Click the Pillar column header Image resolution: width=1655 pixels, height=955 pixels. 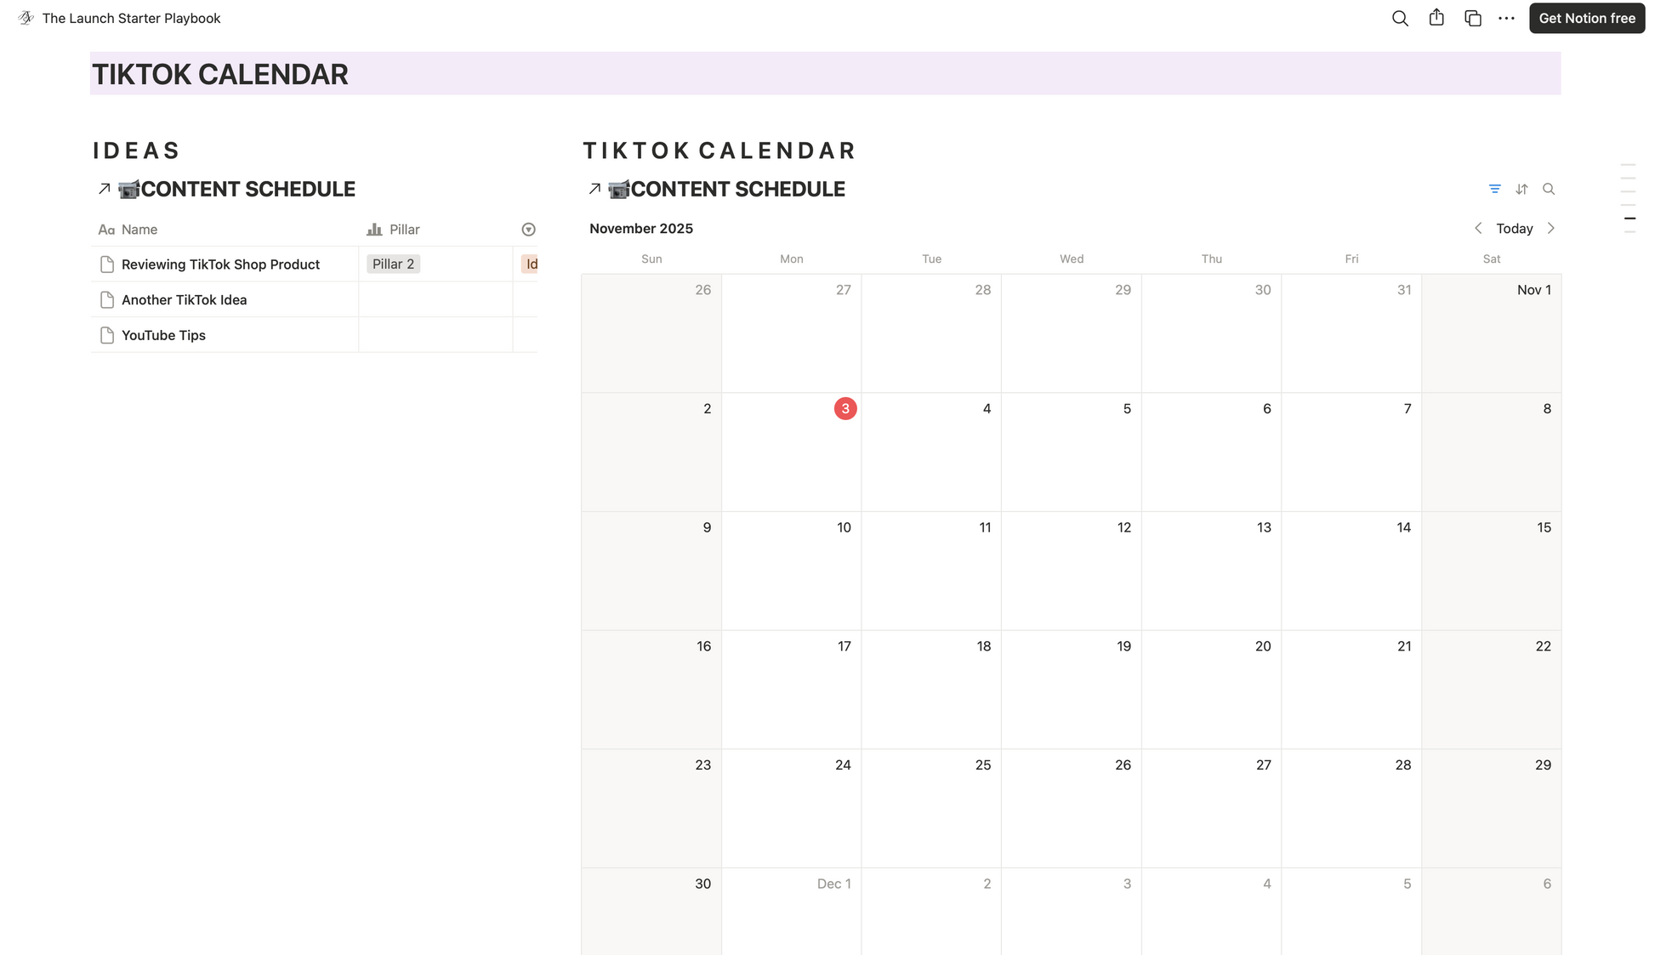point(404,230)
